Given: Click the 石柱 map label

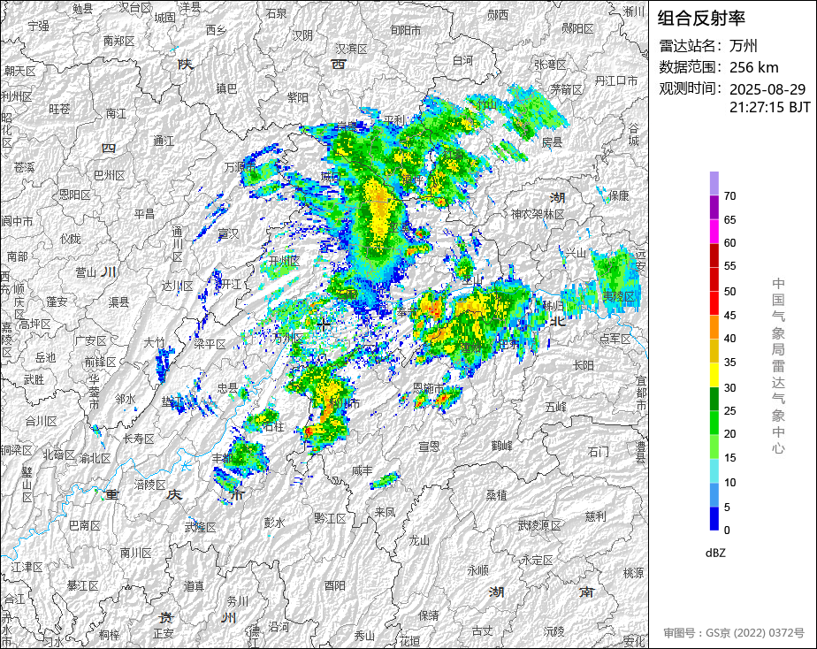Looking at the screenshot, I should click(273, 426).
